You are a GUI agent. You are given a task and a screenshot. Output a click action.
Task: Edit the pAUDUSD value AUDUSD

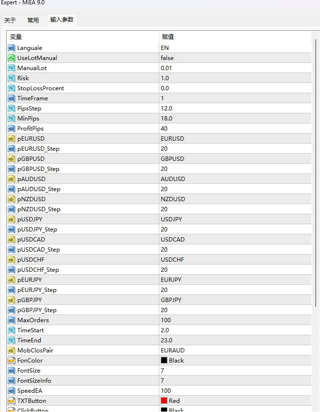[235, 179]
